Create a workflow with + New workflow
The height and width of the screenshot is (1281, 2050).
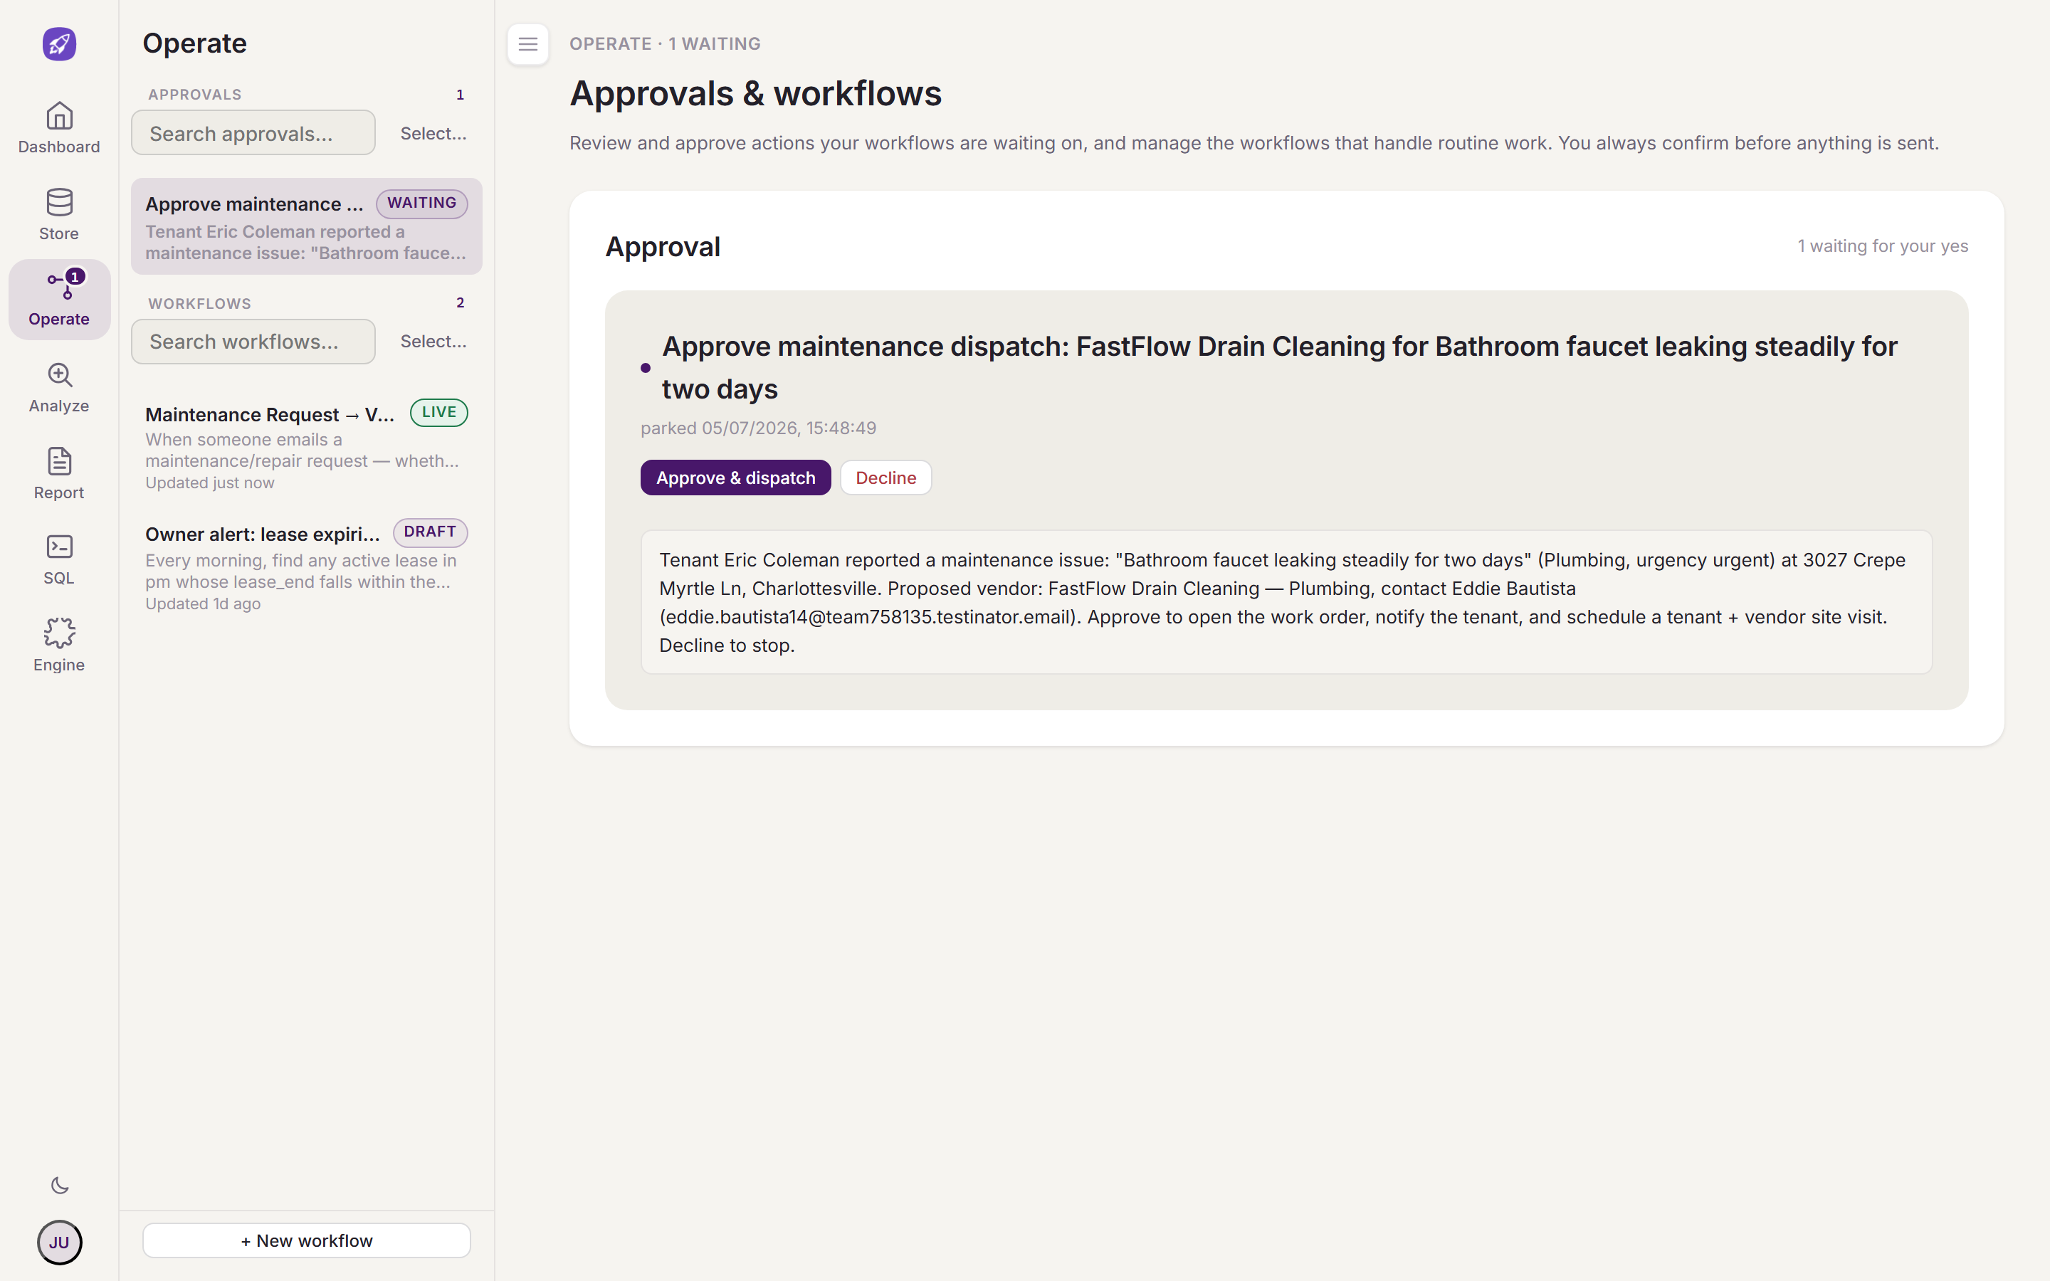[x=307, y=1240]
